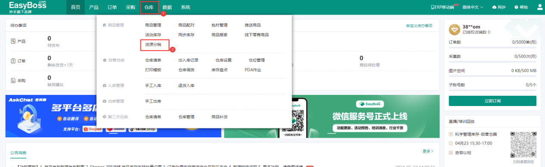Go to 首页 tab
This screenshot has height=167, width=545.
75,7
